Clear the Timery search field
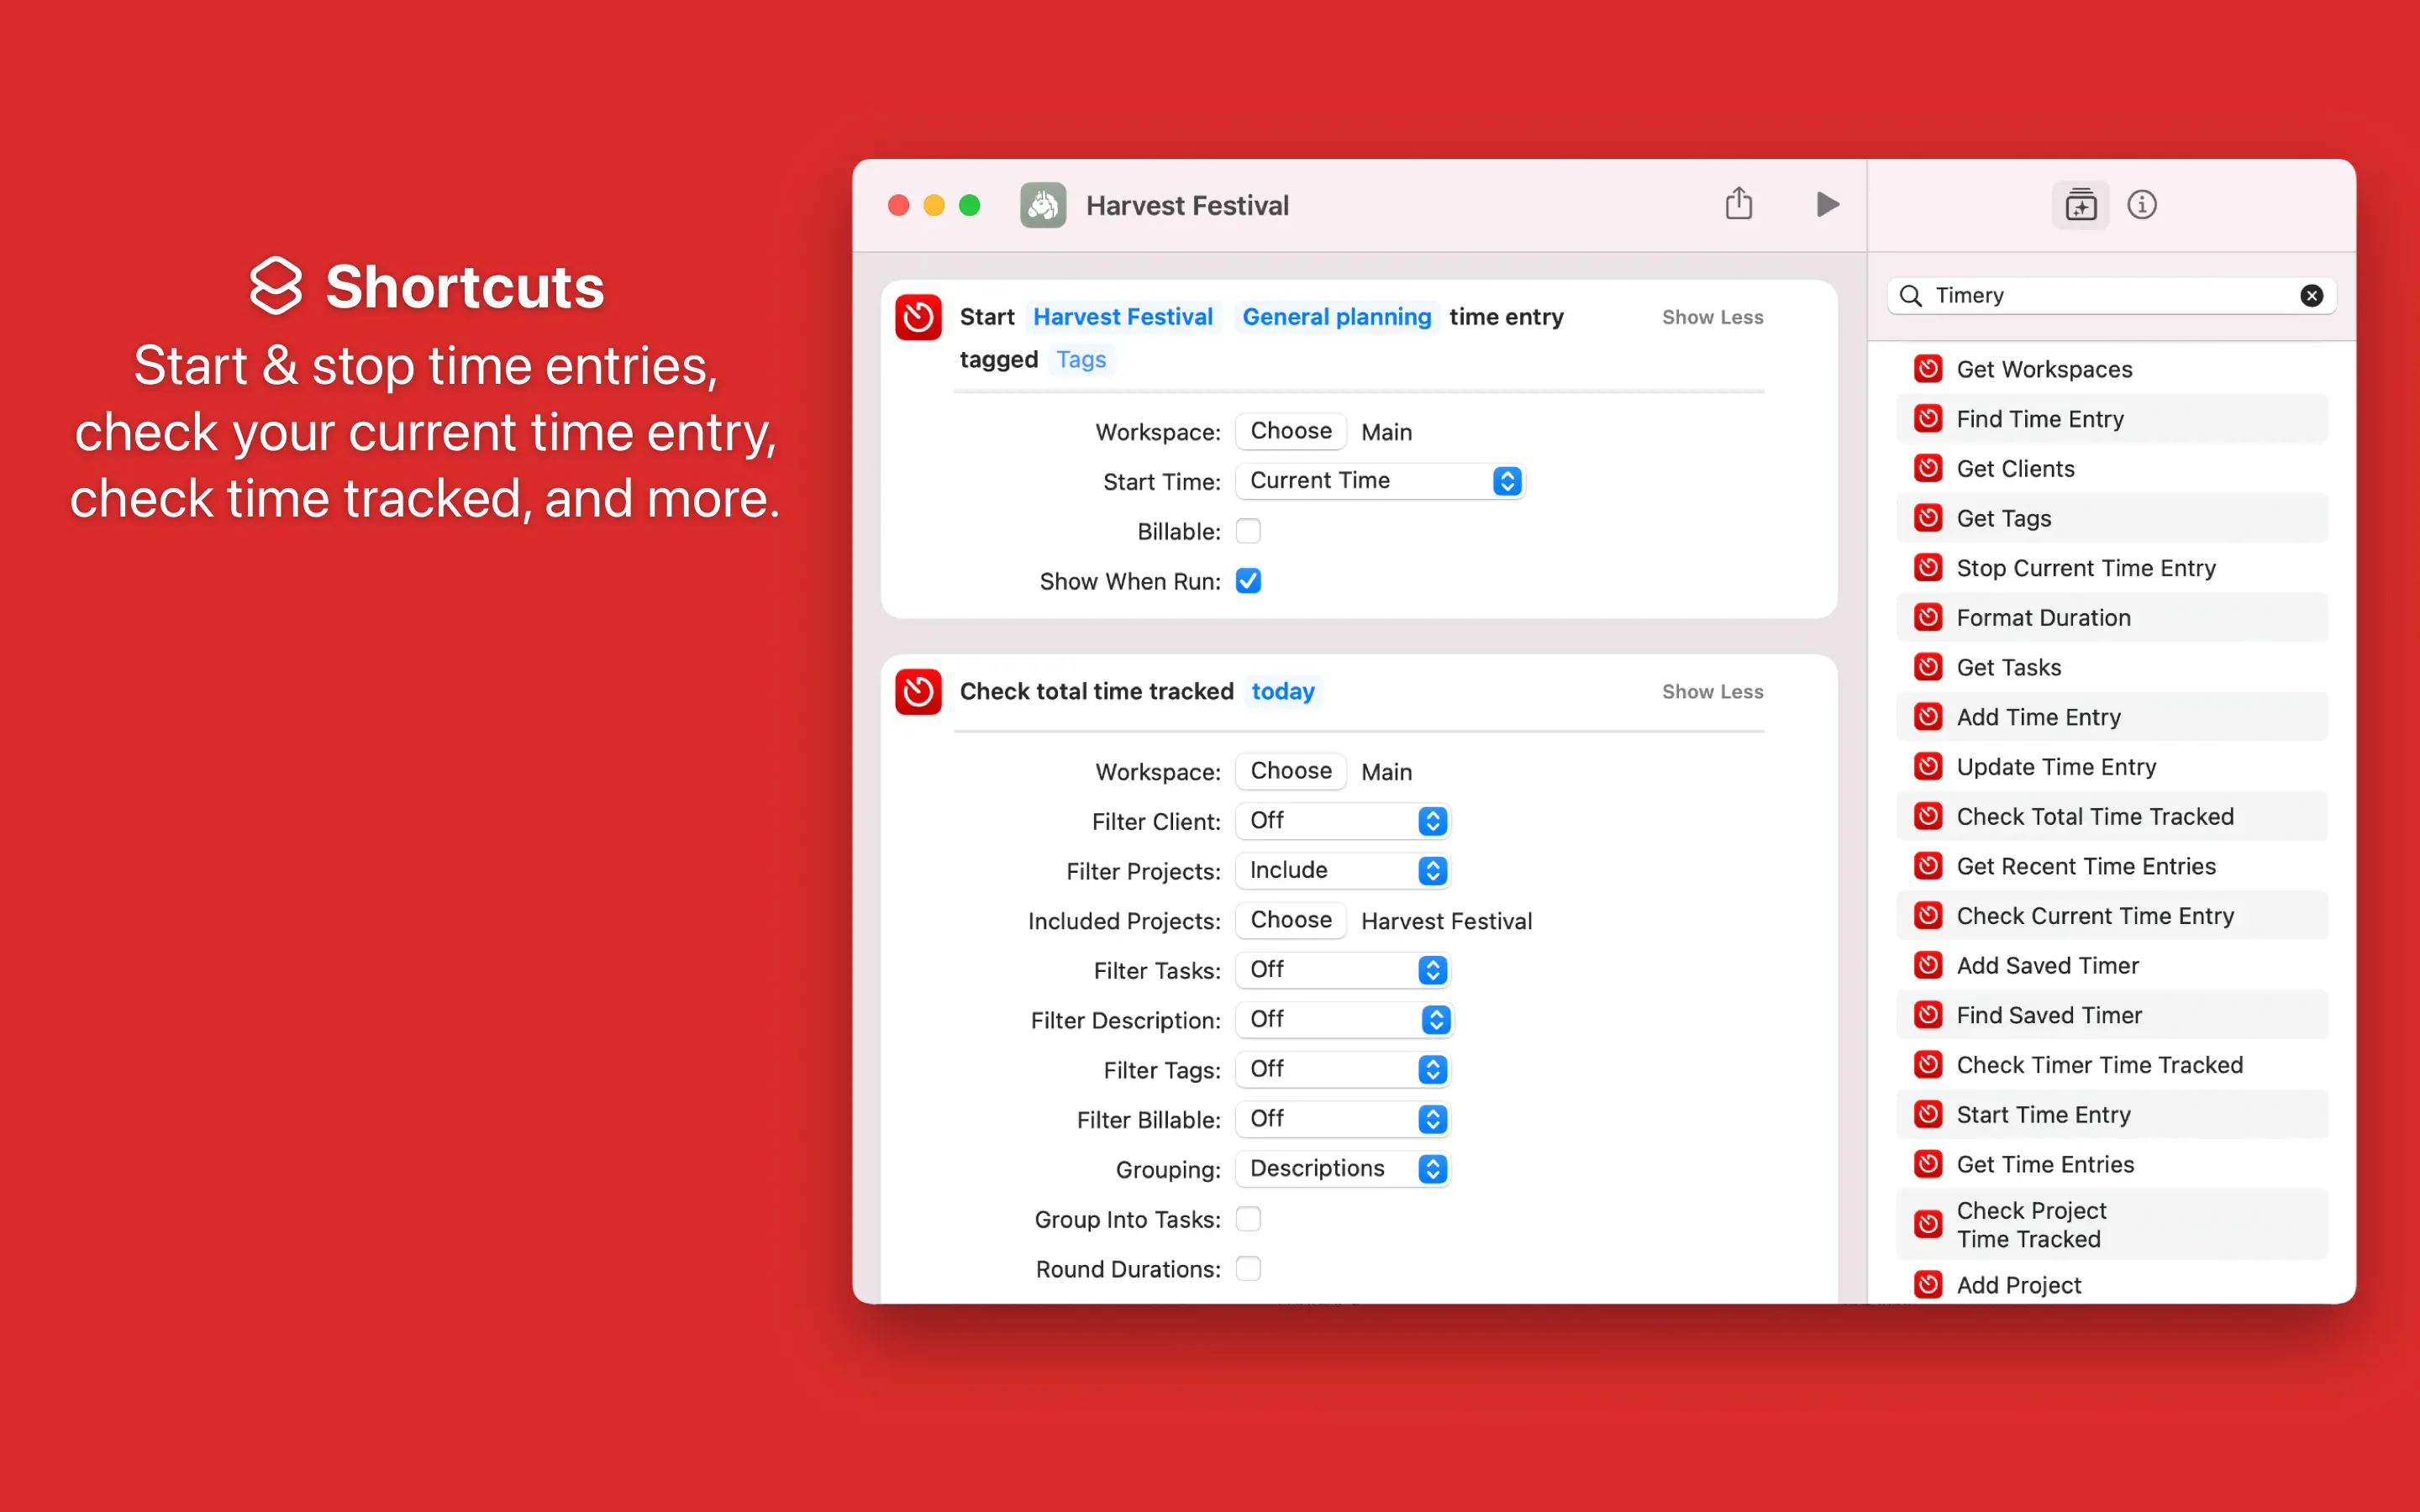 click(x=2311, y=295)
